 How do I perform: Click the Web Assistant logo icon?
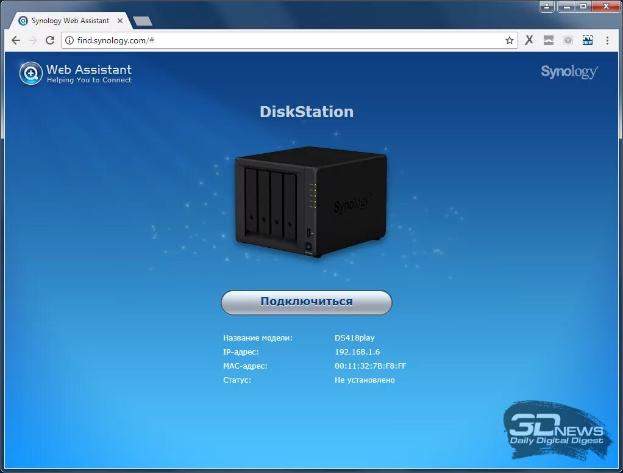click(x=30, y=73)
